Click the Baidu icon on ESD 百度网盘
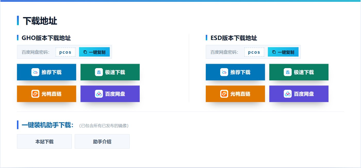The height and width of the screenshot is (168, 361). pos(288,94)
